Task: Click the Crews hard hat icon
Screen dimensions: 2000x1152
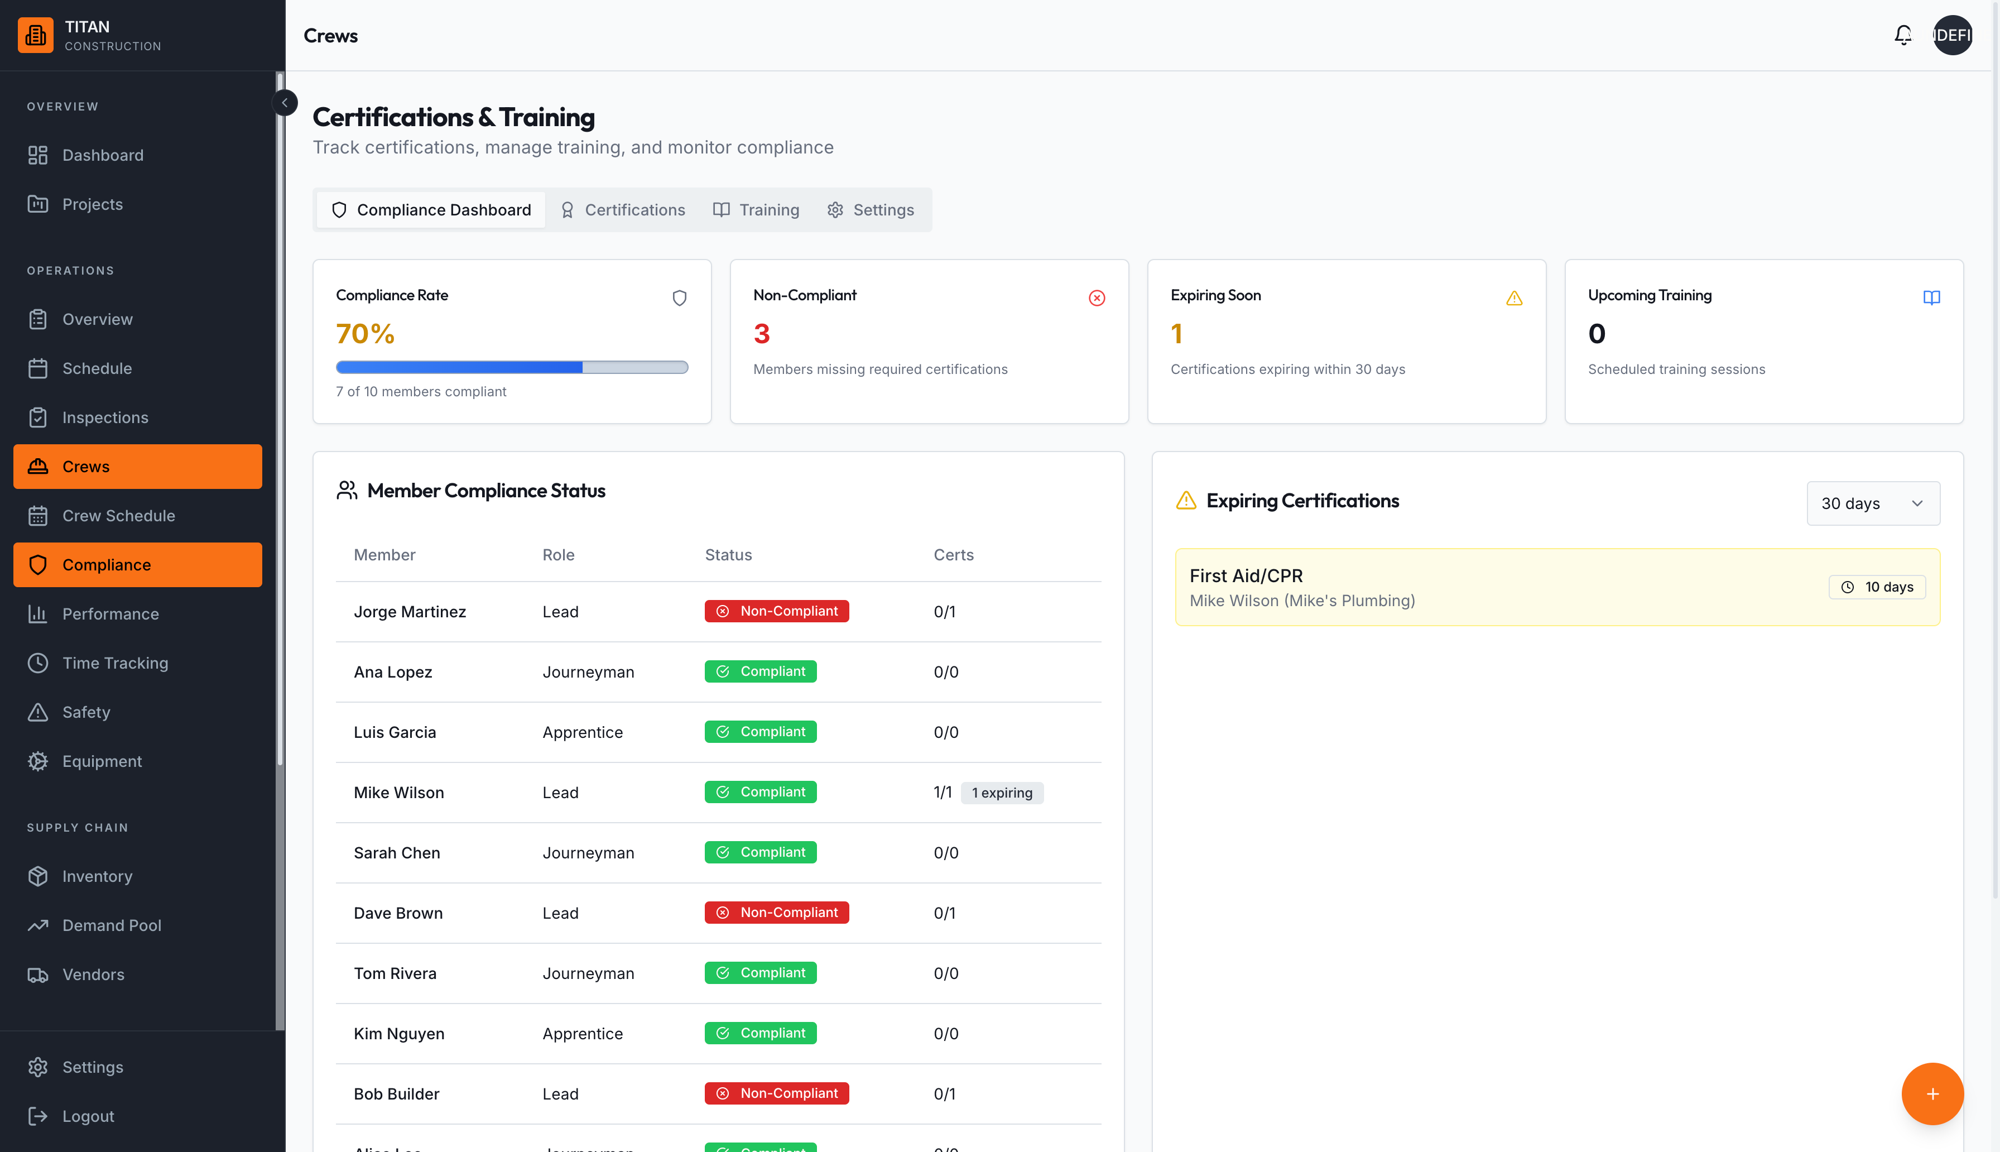Action: (x=38, y=467)
